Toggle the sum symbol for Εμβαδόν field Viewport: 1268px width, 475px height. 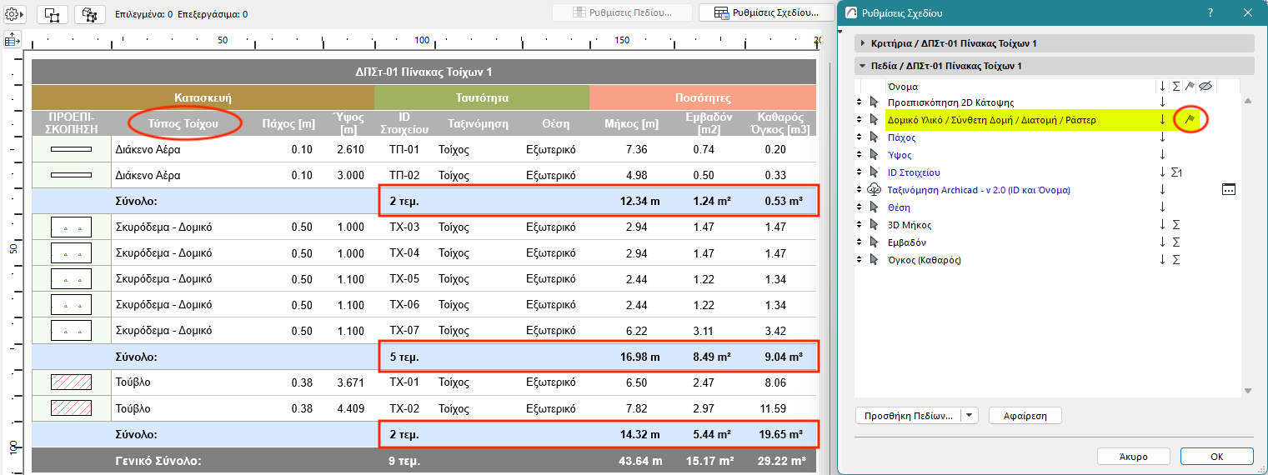[x=1176, y=242]
